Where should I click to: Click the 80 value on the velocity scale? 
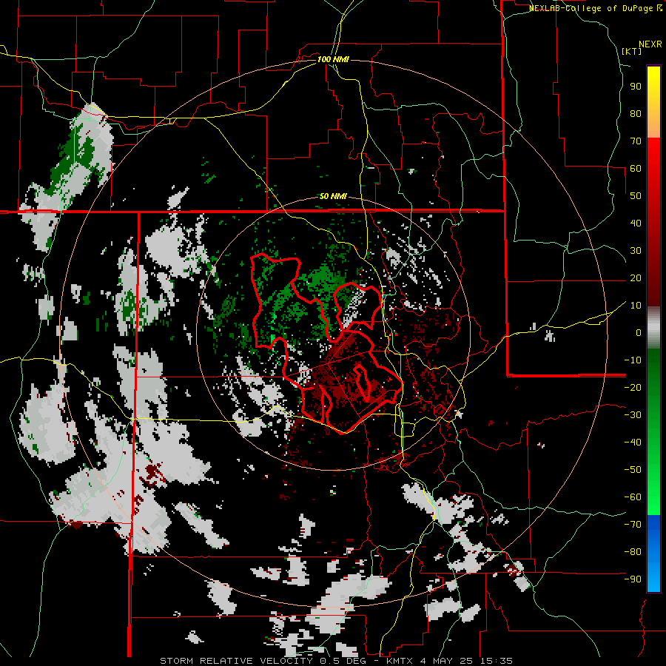636,113
